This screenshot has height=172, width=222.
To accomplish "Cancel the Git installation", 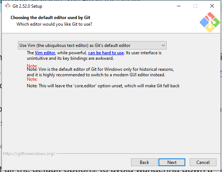I will (203, 162).
